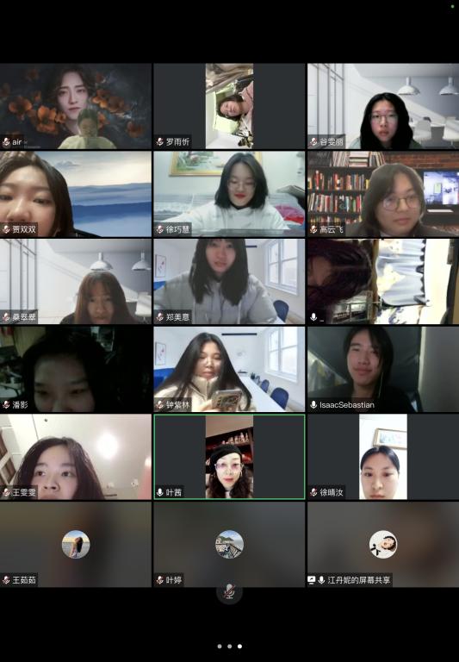This screenshot has height=662, width=459.
Task: Go to the second page dot
Action: (229, 646)
